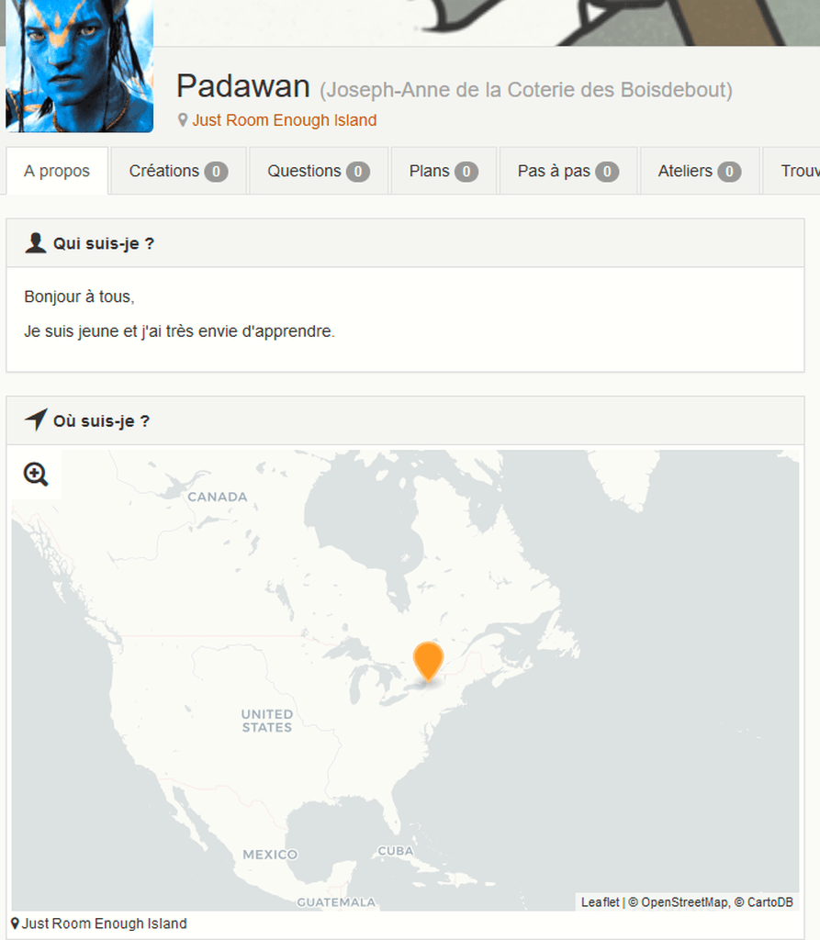Select the Questions count badge

pyautogui.click(x=358, y=172)
